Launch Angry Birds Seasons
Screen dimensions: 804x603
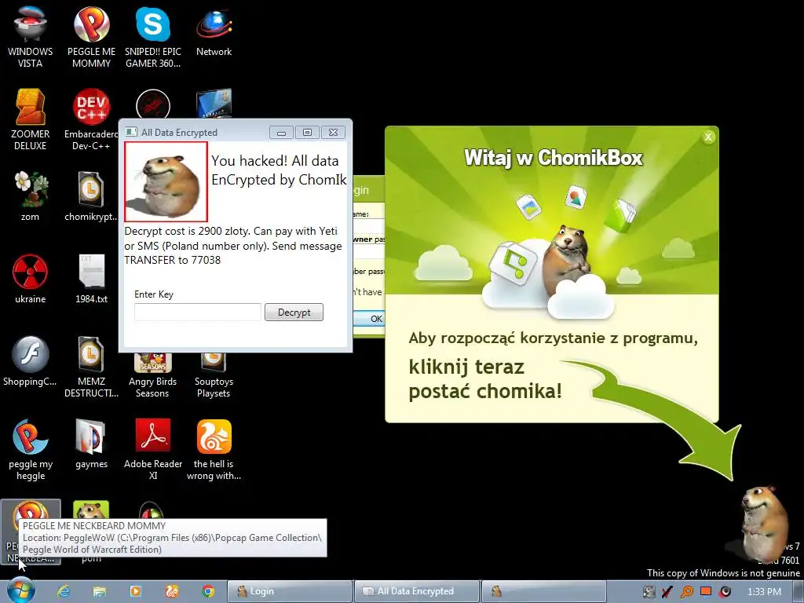point(153,376)
